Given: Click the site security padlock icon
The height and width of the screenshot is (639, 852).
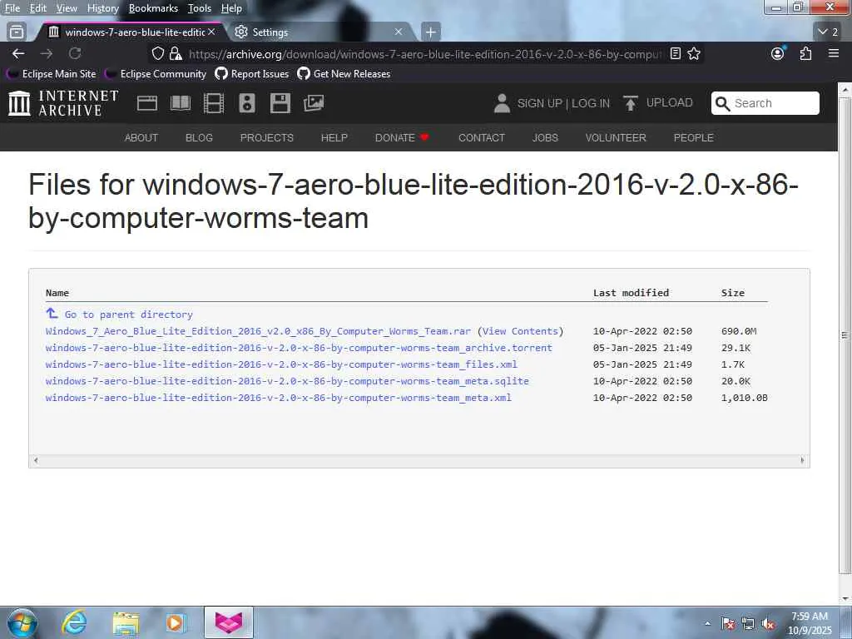Looking at the screenshot, I should (x=176, y=53).
